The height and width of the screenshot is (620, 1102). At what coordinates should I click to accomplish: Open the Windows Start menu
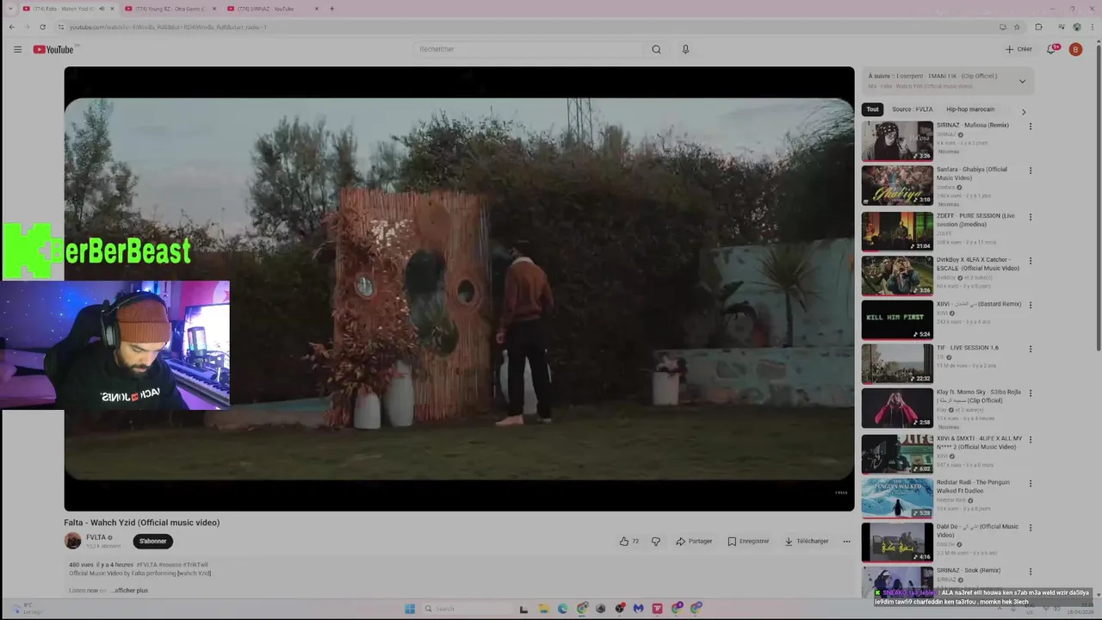[x=409, y=608]
